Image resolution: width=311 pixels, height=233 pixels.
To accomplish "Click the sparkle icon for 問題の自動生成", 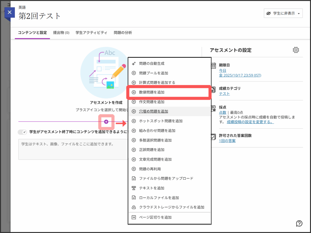I will (x=133, y=63).
